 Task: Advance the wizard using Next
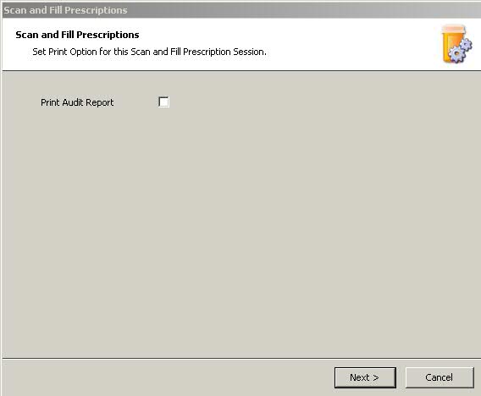(365, 377)
